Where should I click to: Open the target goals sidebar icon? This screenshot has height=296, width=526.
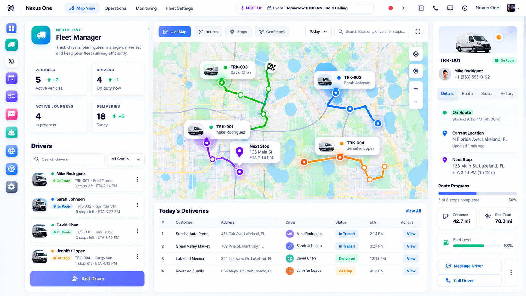coord(12,169)
